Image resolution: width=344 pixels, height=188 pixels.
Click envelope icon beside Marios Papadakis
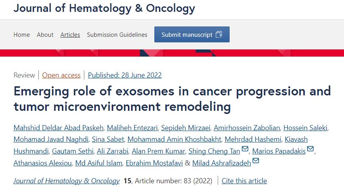[310, 149]
